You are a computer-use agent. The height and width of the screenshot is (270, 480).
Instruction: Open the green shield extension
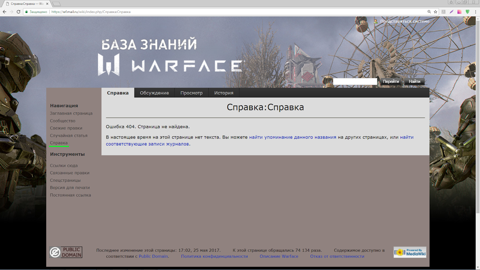point(467,12)
